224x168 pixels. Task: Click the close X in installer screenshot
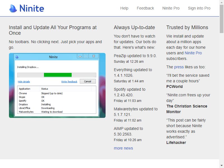(94, 56)
